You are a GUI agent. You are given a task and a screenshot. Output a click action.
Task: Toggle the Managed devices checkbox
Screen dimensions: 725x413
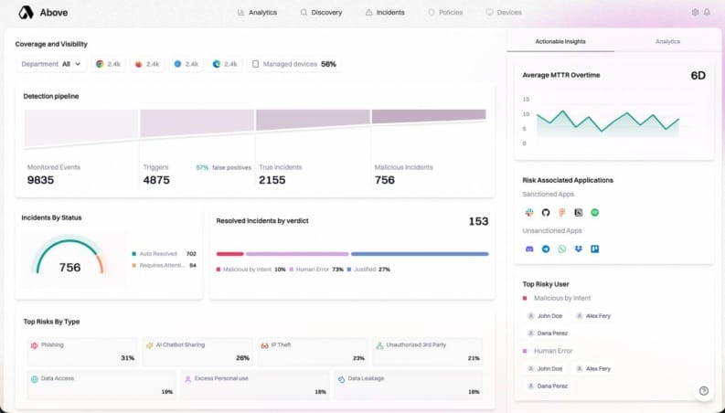click(x=255, y=64)
